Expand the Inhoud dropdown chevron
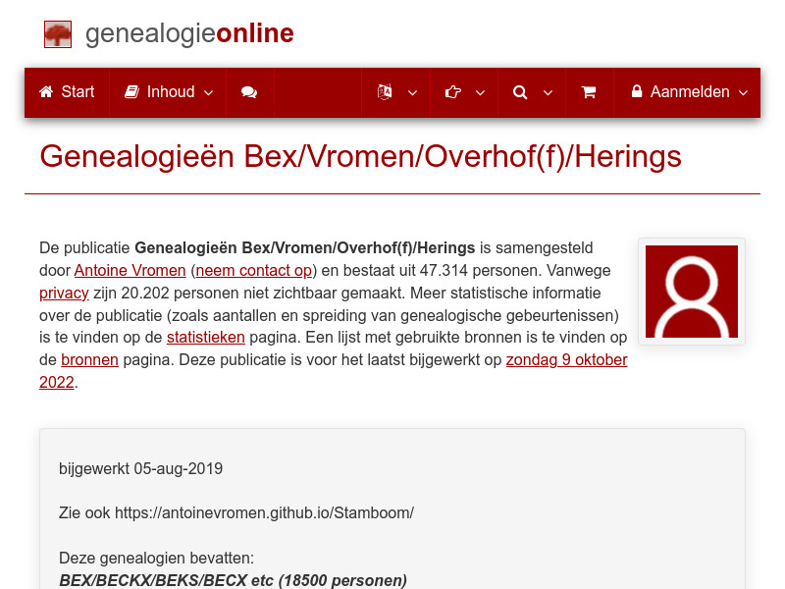This screenshot has height=589, width=785. point(207,93)
